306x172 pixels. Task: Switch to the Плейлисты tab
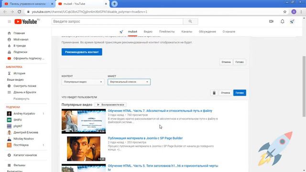tap(167, 32)
